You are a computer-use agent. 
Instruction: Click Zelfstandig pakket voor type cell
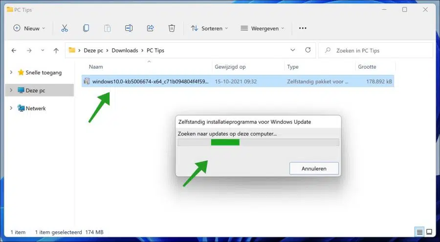pyautogui.click(x=318, y=81)
